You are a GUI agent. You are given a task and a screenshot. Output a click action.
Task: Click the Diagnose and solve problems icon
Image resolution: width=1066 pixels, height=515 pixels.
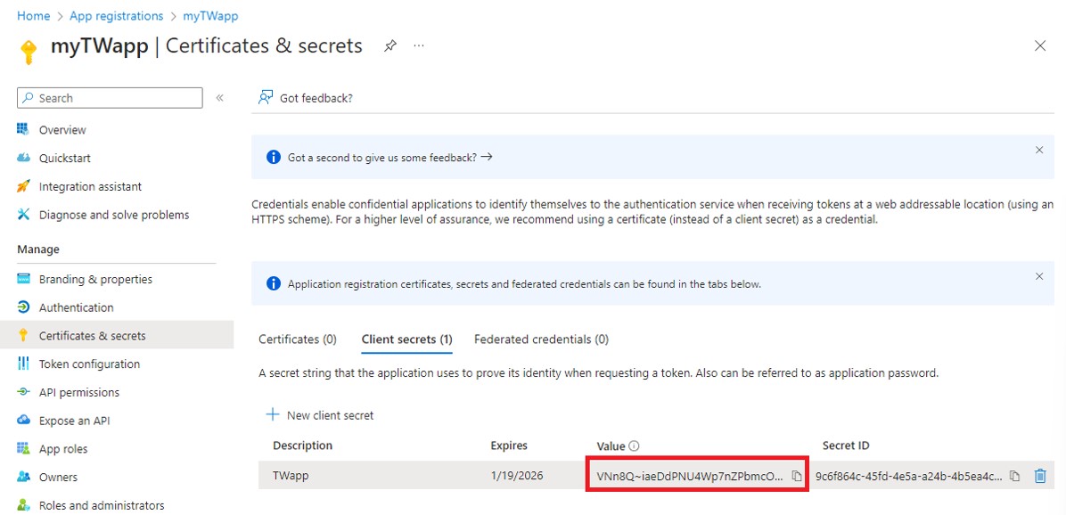tap(24, 215)
